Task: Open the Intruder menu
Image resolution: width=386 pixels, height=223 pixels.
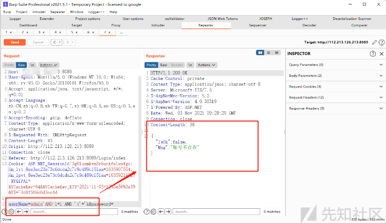Action: [39, 12]
